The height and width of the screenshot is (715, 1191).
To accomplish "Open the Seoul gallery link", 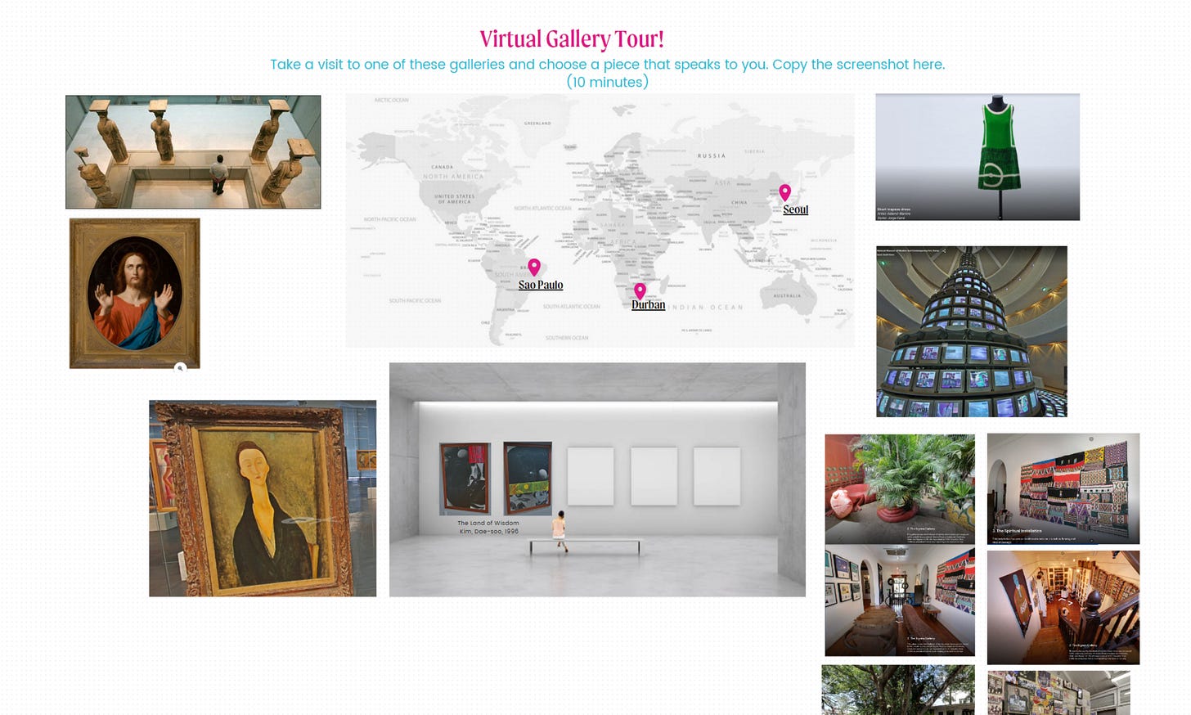I will coord(795,209).
